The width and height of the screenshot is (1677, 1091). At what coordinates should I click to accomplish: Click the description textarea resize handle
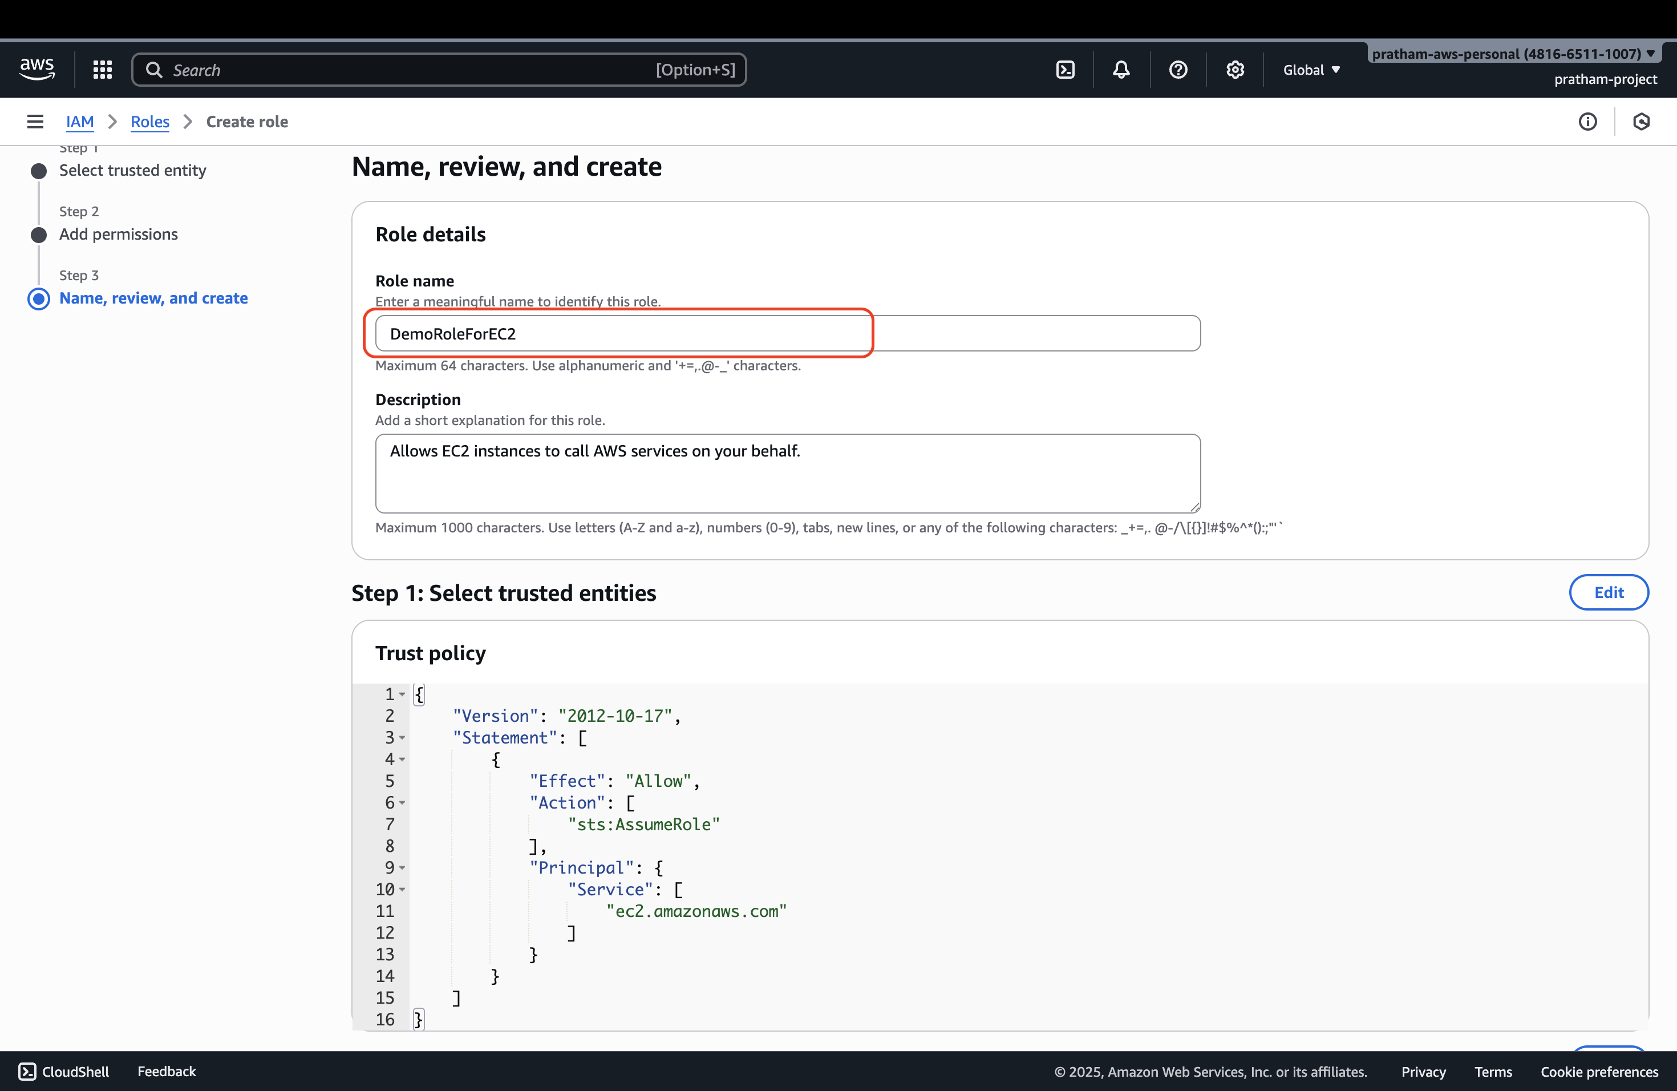1194,507
